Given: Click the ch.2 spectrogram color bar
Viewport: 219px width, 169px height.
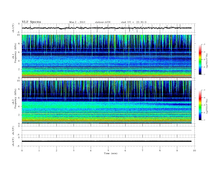Looking at the screenshot, I should click(x=200, y=105).
